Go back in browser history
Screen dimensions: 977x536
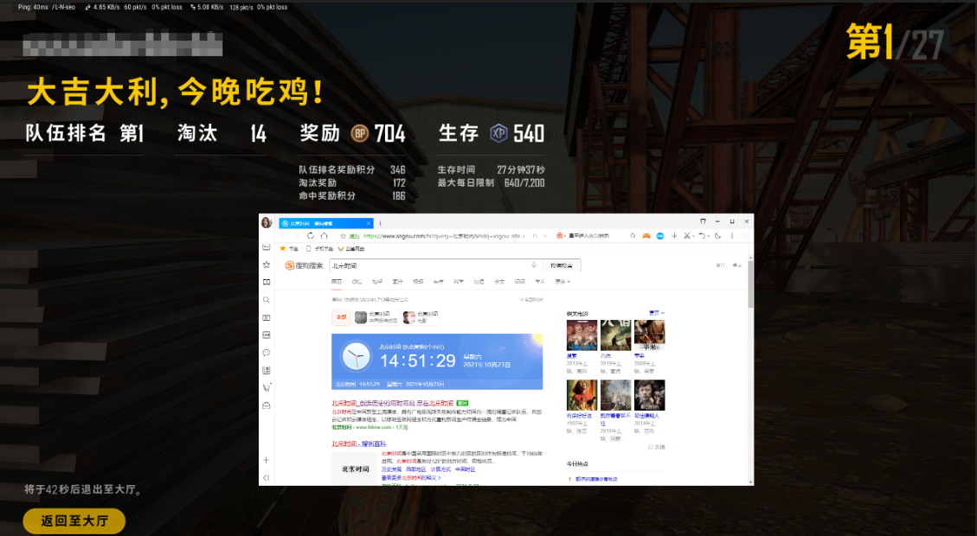click(x=282, y=236)
